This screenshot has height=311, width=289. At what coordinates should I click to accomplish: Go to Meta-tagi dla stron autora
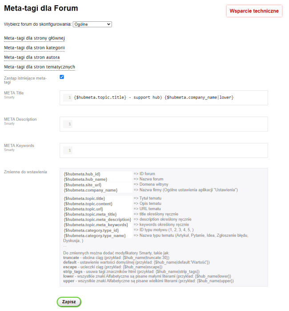click(32, 57)
